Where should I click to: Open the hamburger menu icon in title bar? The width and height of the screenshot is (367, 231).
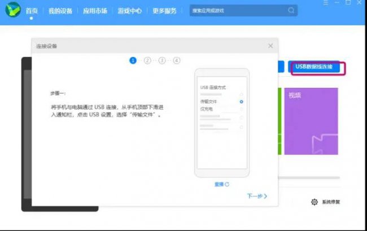pos(326,3)
